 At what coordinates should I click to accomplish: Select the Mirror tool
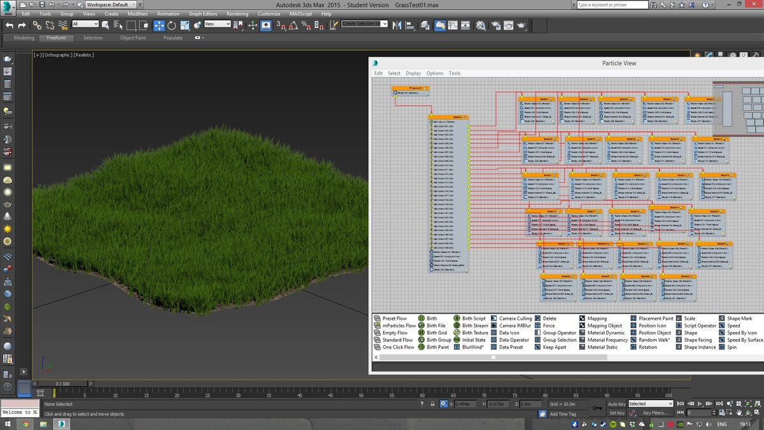click(397, 25)
